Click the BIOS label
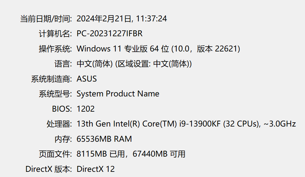The image size is (305, 177). pyautogui.click(x=62, y=109)
